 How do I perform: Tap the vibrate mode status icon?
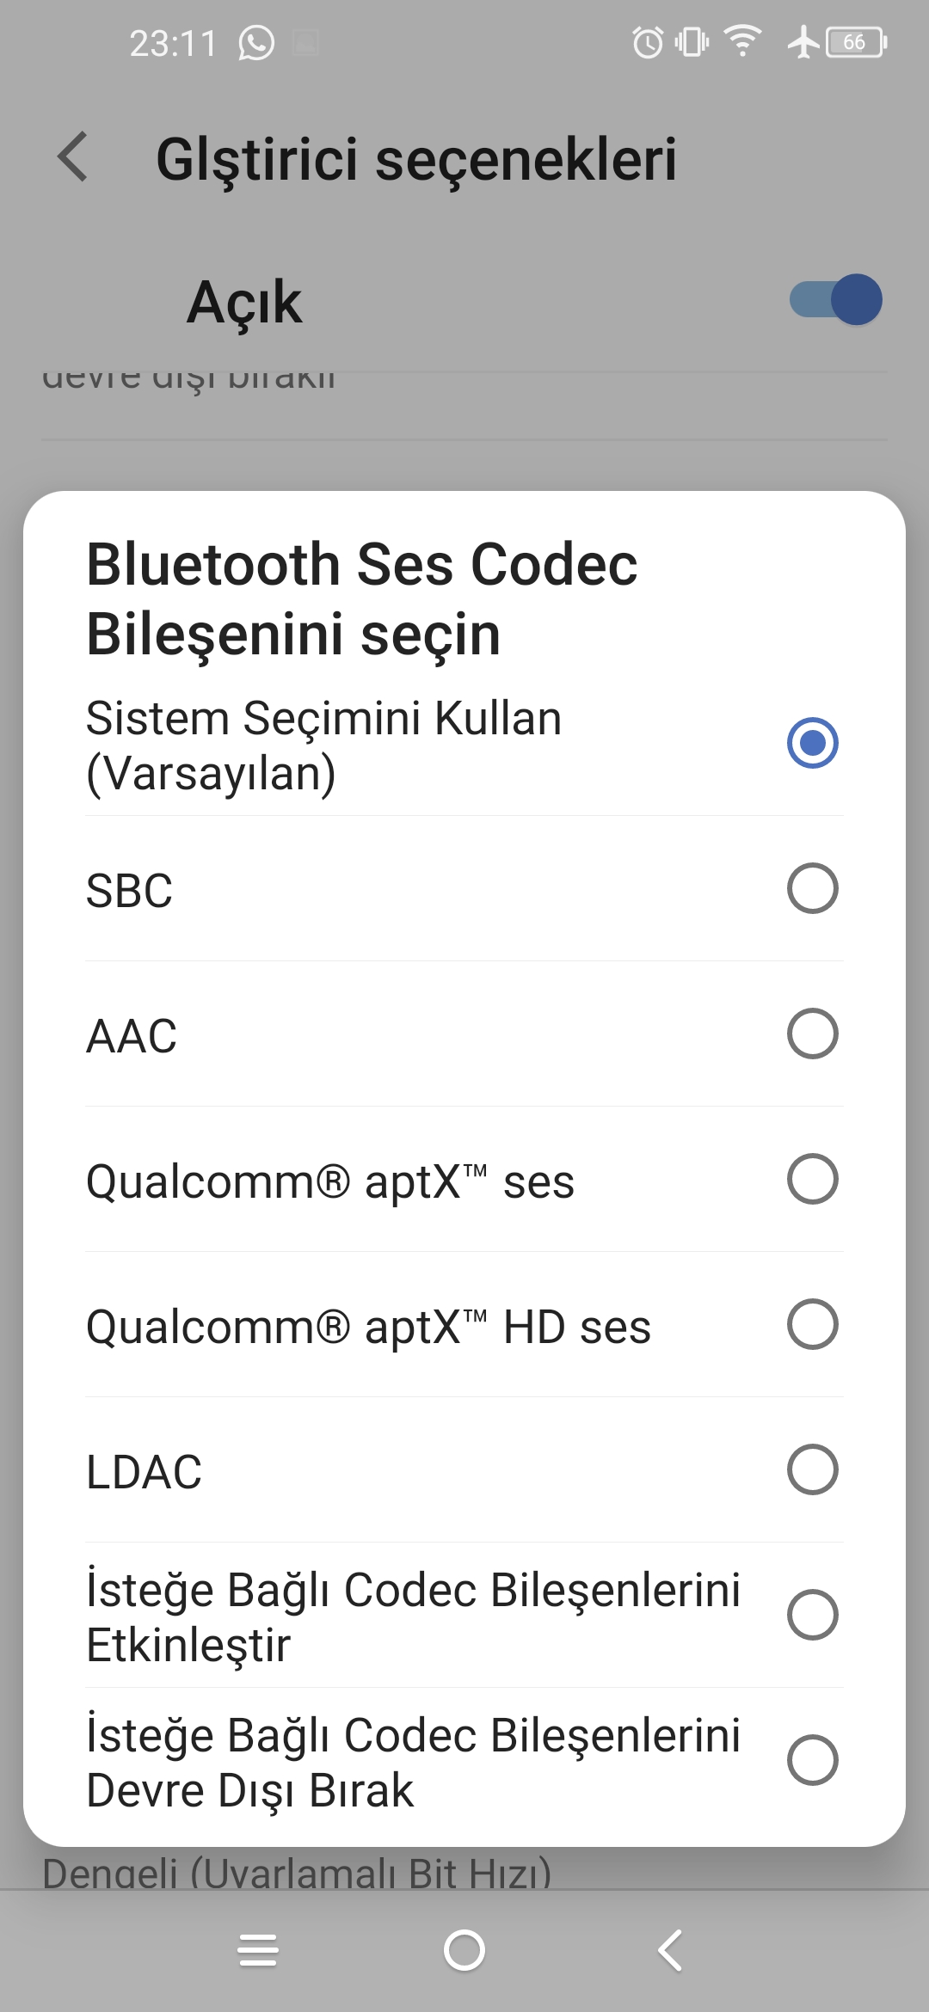click(x=692, y=42)
